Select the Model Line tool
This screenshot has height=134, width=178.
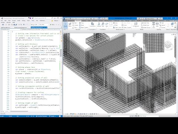145,25
